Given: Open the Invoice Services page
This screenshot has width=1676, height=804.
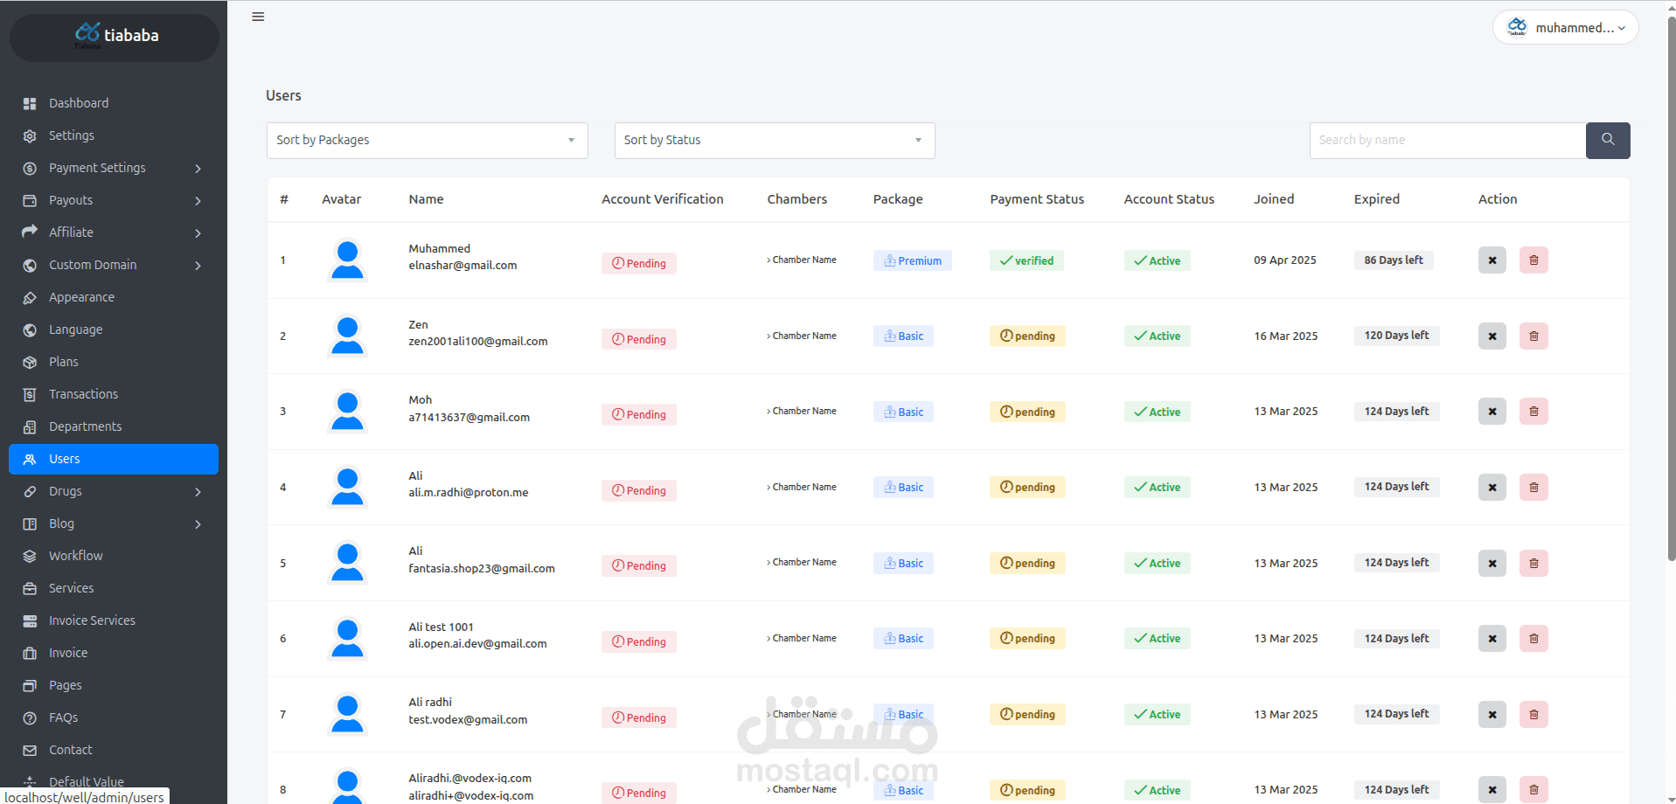Looking at the screenshot, I should (92, 620).
